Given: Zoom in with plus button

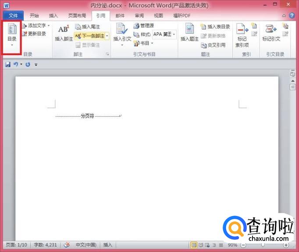Looking at the screenshot, I should click(286, 245).
